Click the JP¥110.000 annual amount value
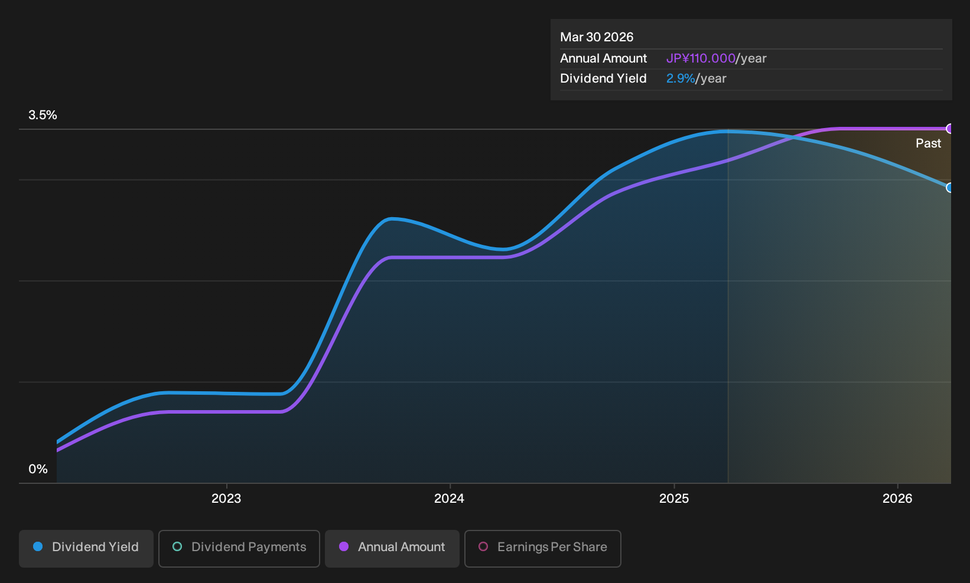Viewport: 970px width, 583px height. (x=701, y=58)
